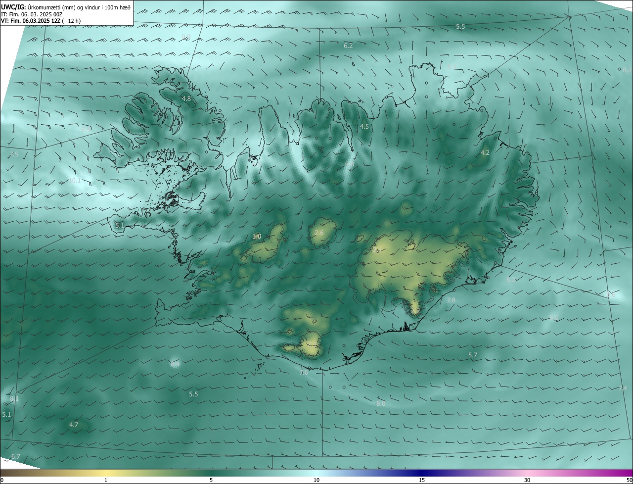This screenshot has height=484, width=633.
Task: Click the 4.2 value in east Iceland
Action: pyautogui.click(x=485, y=153)
